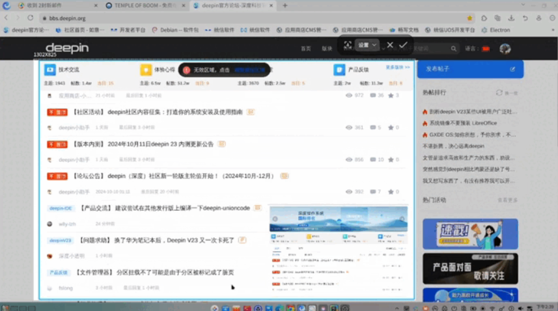Click the deepin-IDE tag
The image size is (558, 311).
[x=61, y=208]
